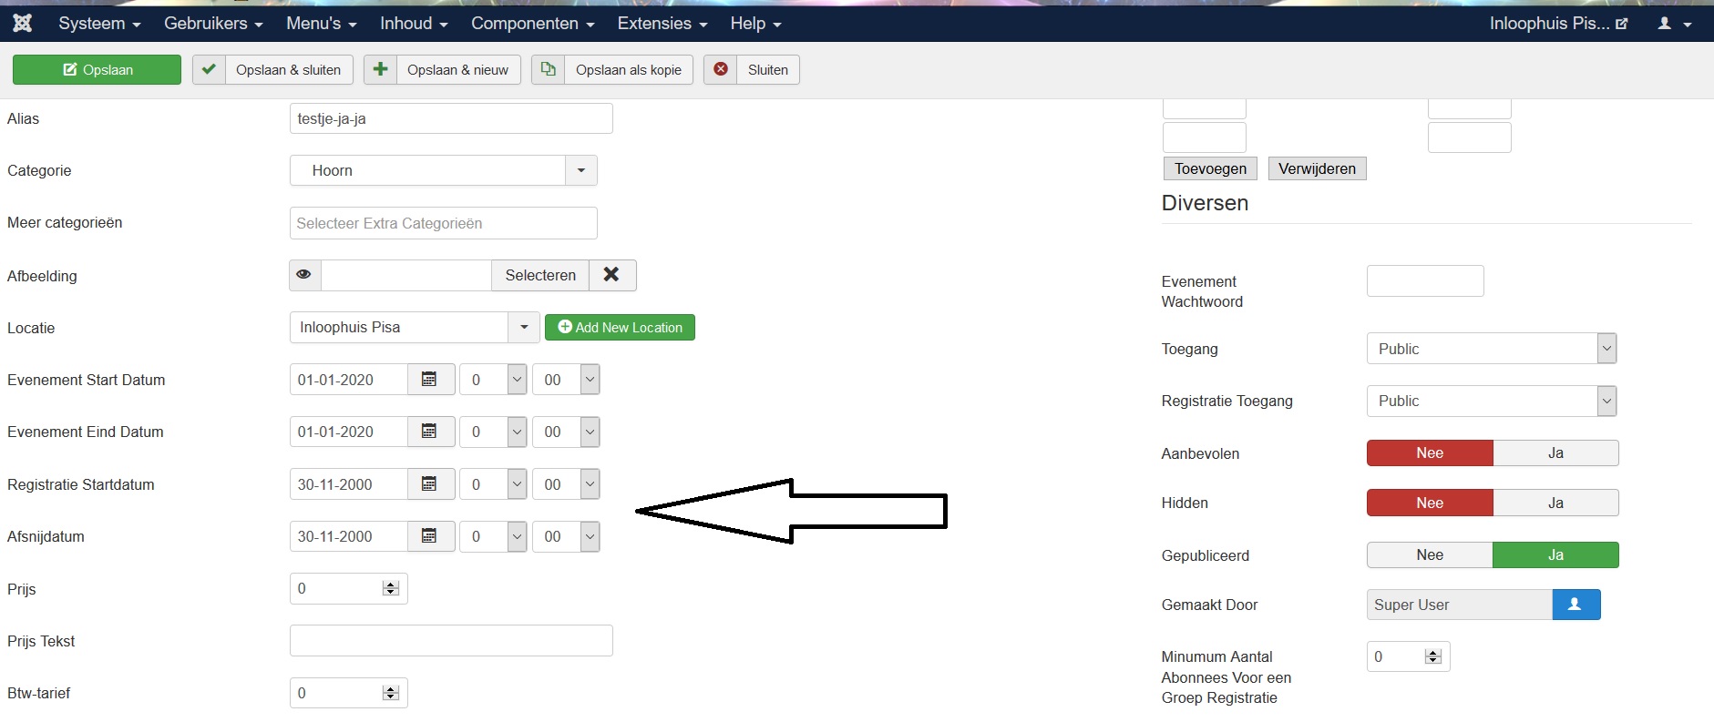
Task: Click the Prijs Tekst input field
Action: pyautogui.click(x=451, y=641)
